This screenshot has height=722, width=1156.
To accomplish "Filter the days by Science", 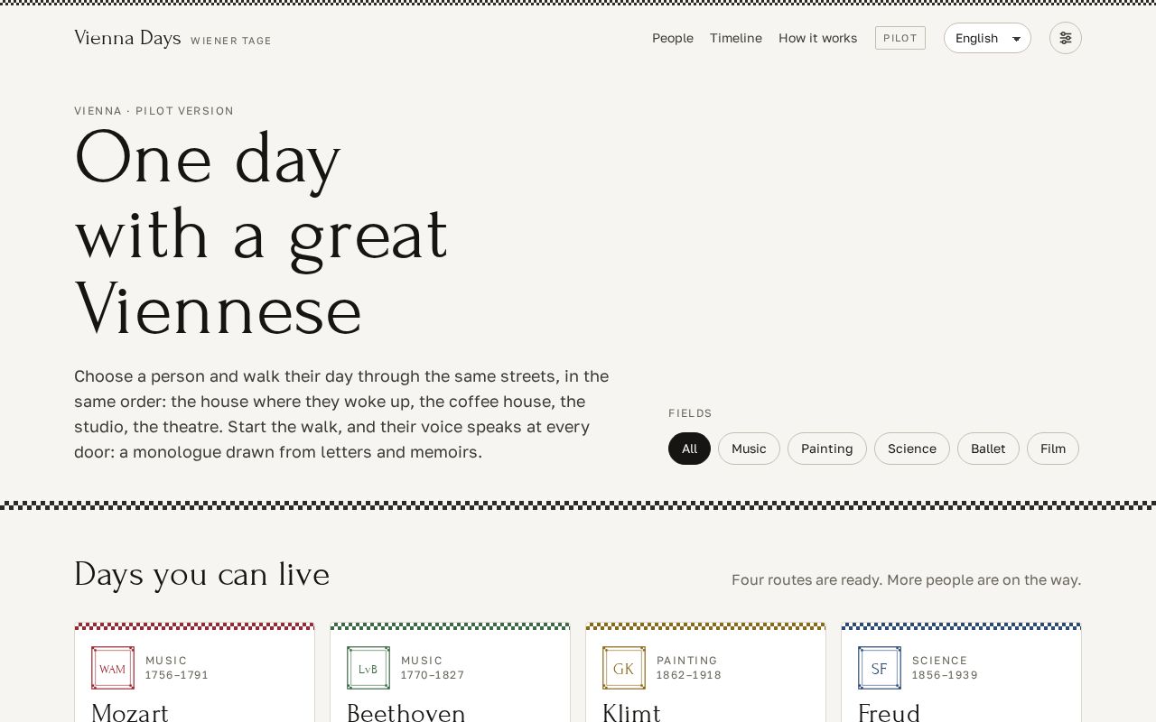I will (x=911, y=449).
